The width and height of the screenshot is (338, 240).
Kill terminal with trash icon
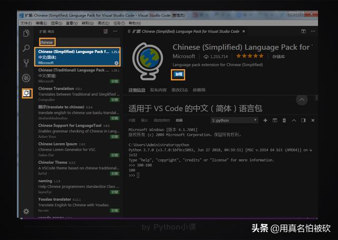284,121
